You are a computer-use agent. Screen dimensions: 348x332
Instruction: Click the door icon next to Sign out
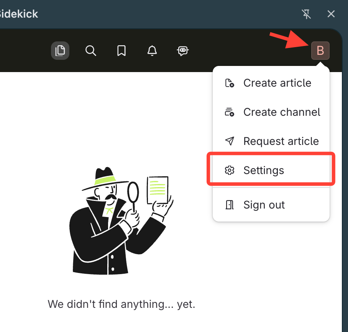(229, 205)
